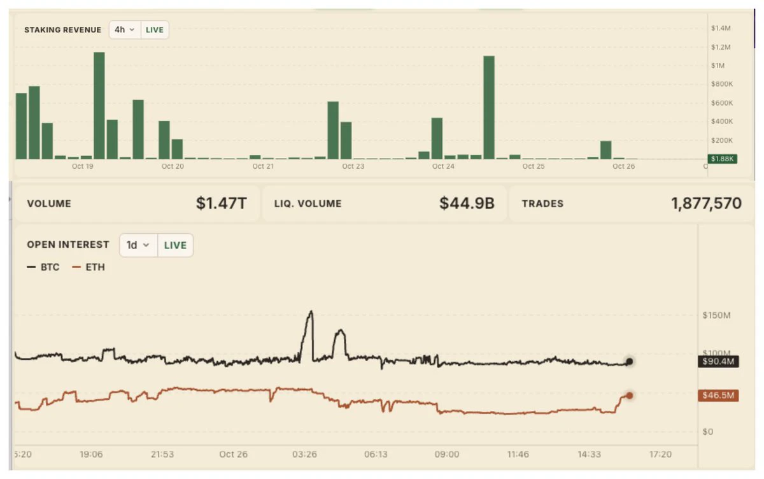Select the $46.5M ETH price tag
This screenshot has width=764, height=479.
pyautogui.click(x=718, y=396)
